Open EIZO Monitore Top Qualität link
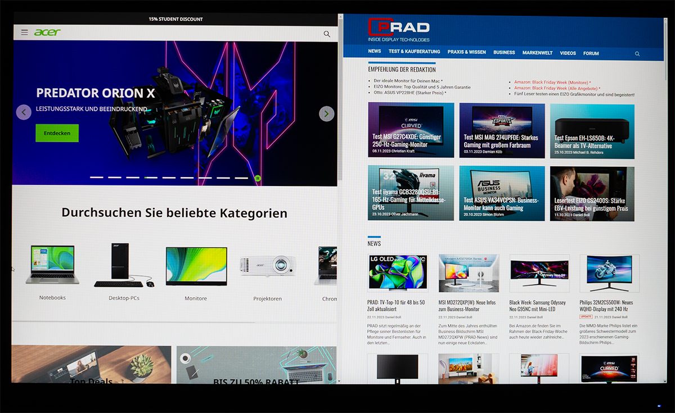 (x=422, y=87)
